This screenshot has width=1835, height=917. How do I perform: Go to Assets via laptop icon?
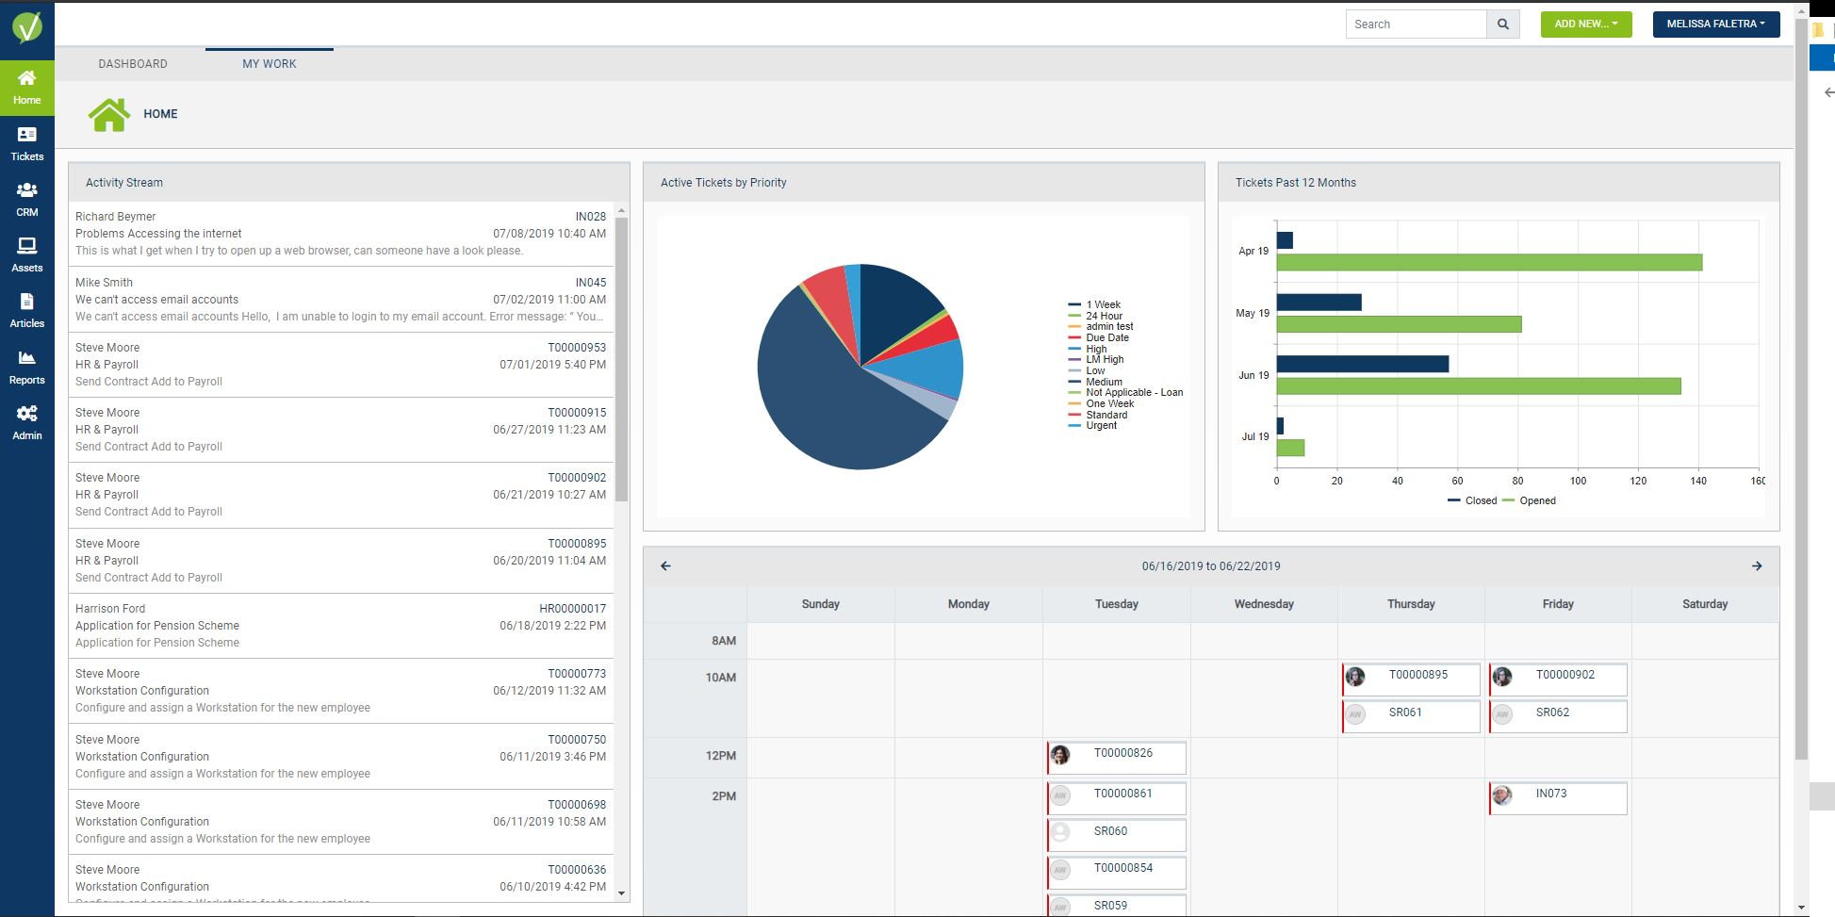coord(26,255)
